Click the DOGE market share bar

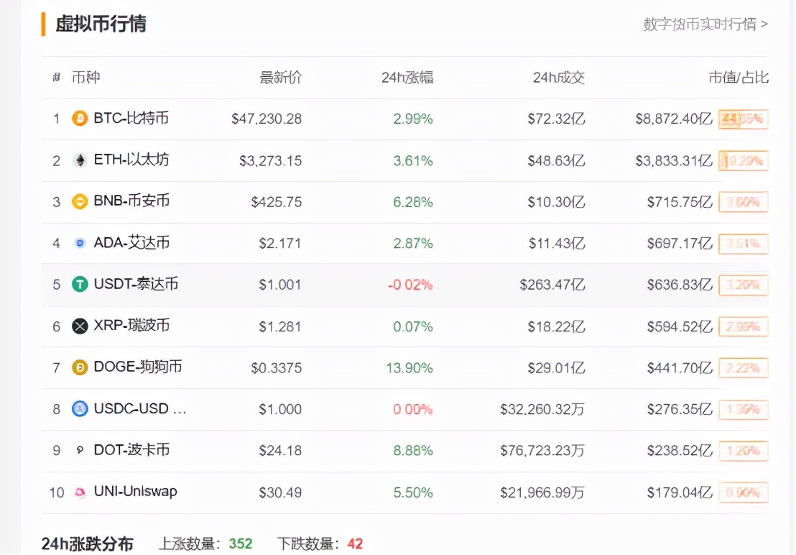(744, 368)
